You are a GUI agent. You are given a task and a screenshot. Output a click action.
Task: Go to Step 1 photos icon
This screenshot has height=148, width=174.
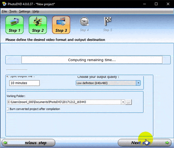tap(14, 25)
